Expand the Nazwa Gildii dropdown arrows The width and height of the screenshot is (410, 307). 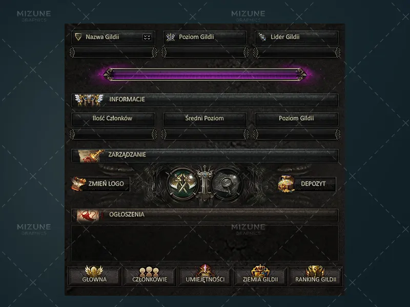147,37
